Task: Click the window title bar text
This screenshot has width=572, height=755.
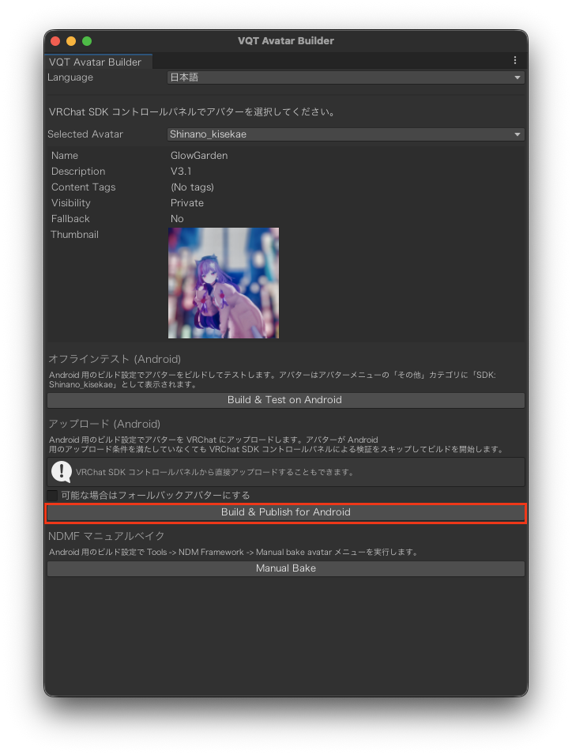Action: click(286, 41)
